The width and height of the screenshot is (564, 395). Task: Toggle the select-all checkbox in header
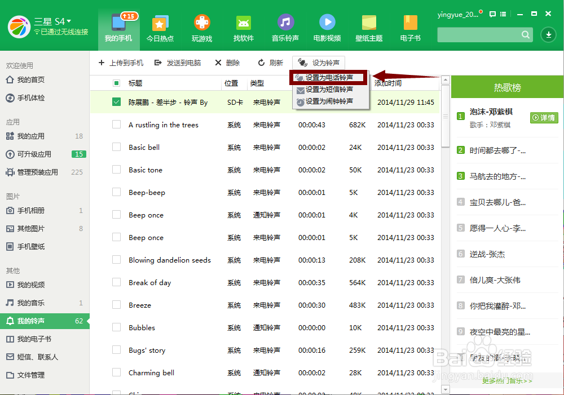116,83
